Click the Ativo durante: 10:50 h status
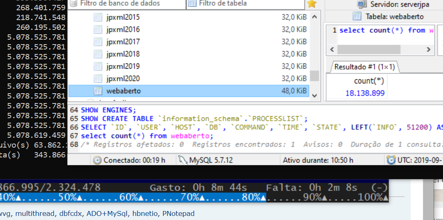The width and height of the screenshot is (443, 220). 318,160
